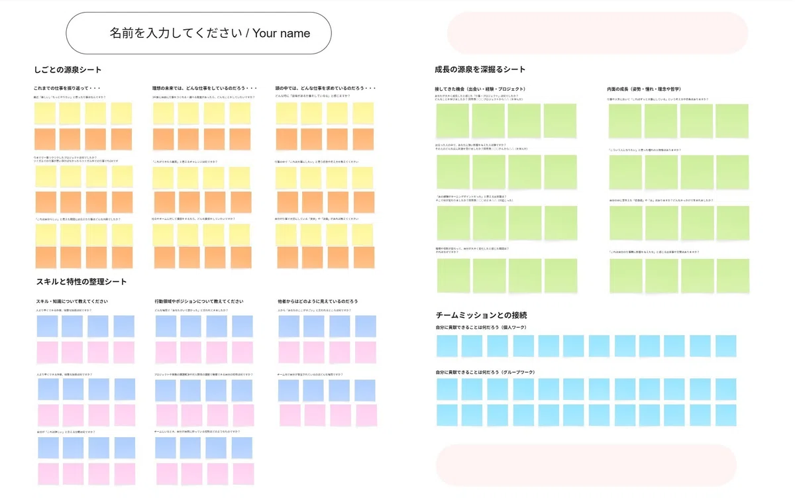Select the pink rounded box below the blue sticky notes

pos(586,465)
